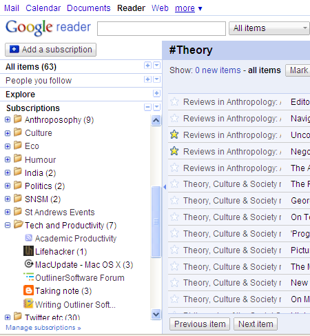Unstar the 'Unco' Reviews in Anthropology item

point(174,135)
